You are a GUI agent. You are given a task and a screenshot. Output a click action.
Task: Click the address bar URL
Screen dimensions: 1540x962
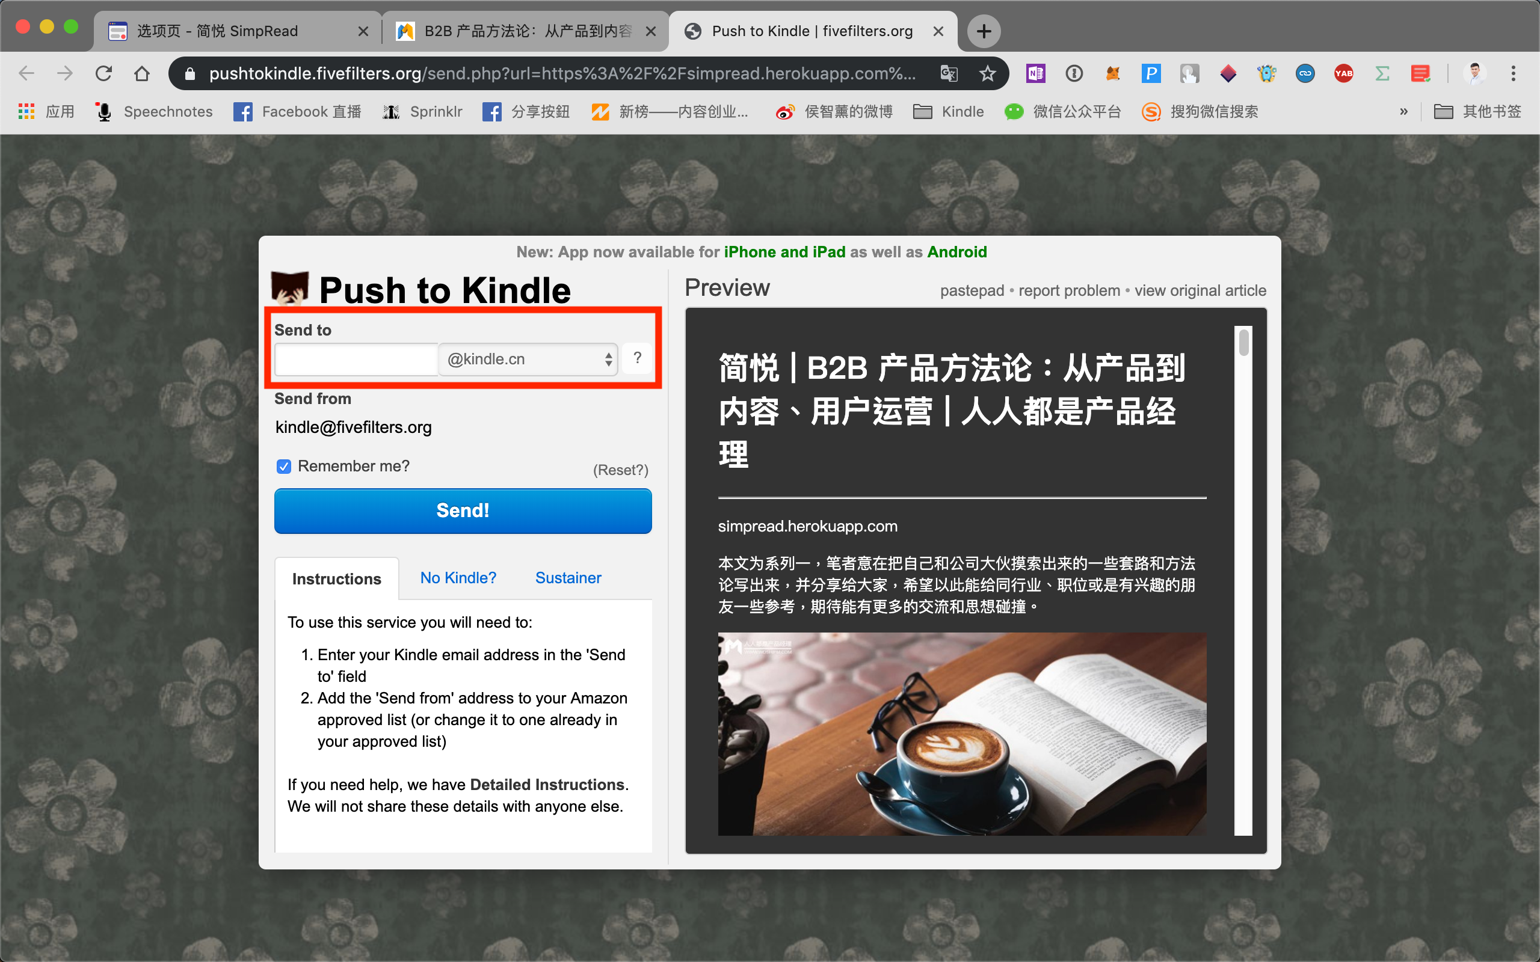[x=562, y=74]
